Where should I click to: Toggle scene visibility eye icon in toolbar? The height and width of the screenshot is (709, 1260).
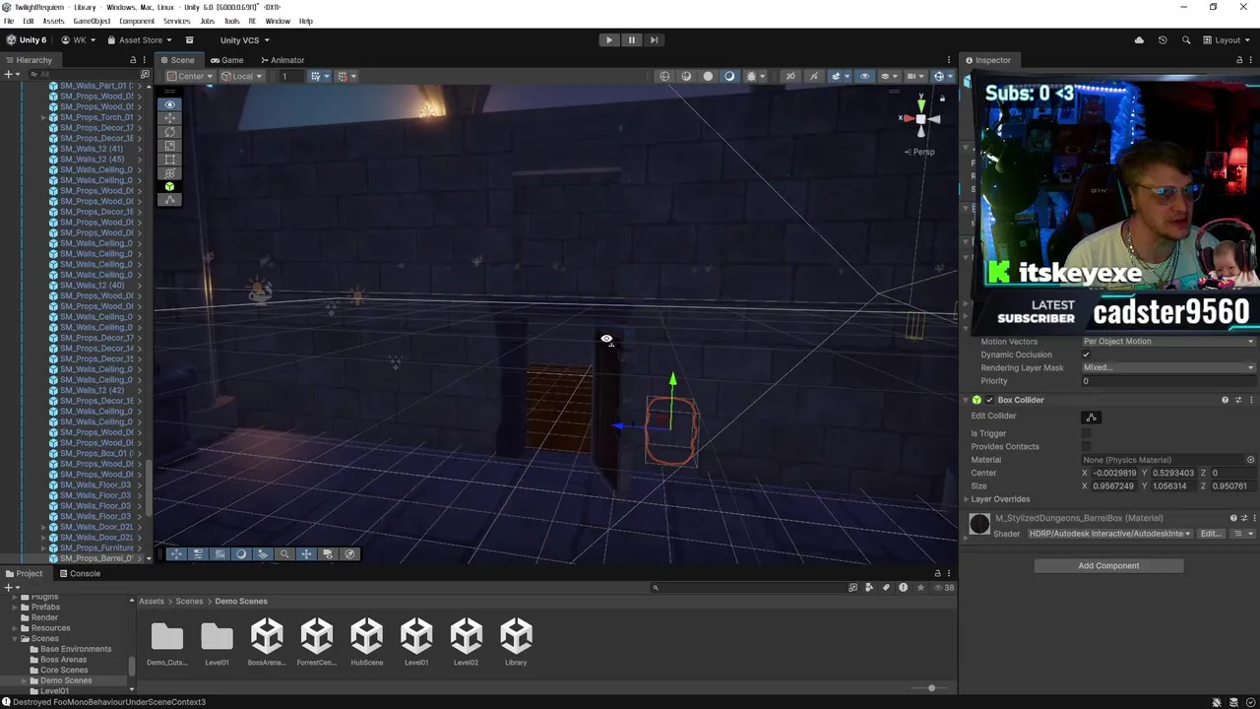click(865, 76)
